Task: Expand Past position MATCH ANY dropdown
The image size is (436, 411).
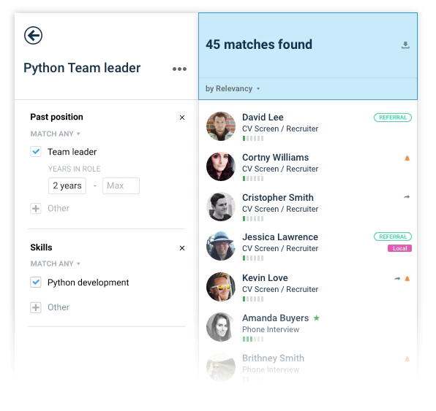Action: pos(55,134)
